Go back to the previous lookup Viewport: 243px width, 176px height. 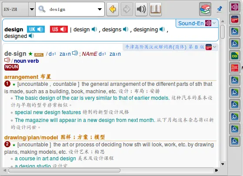click(113, 9)
